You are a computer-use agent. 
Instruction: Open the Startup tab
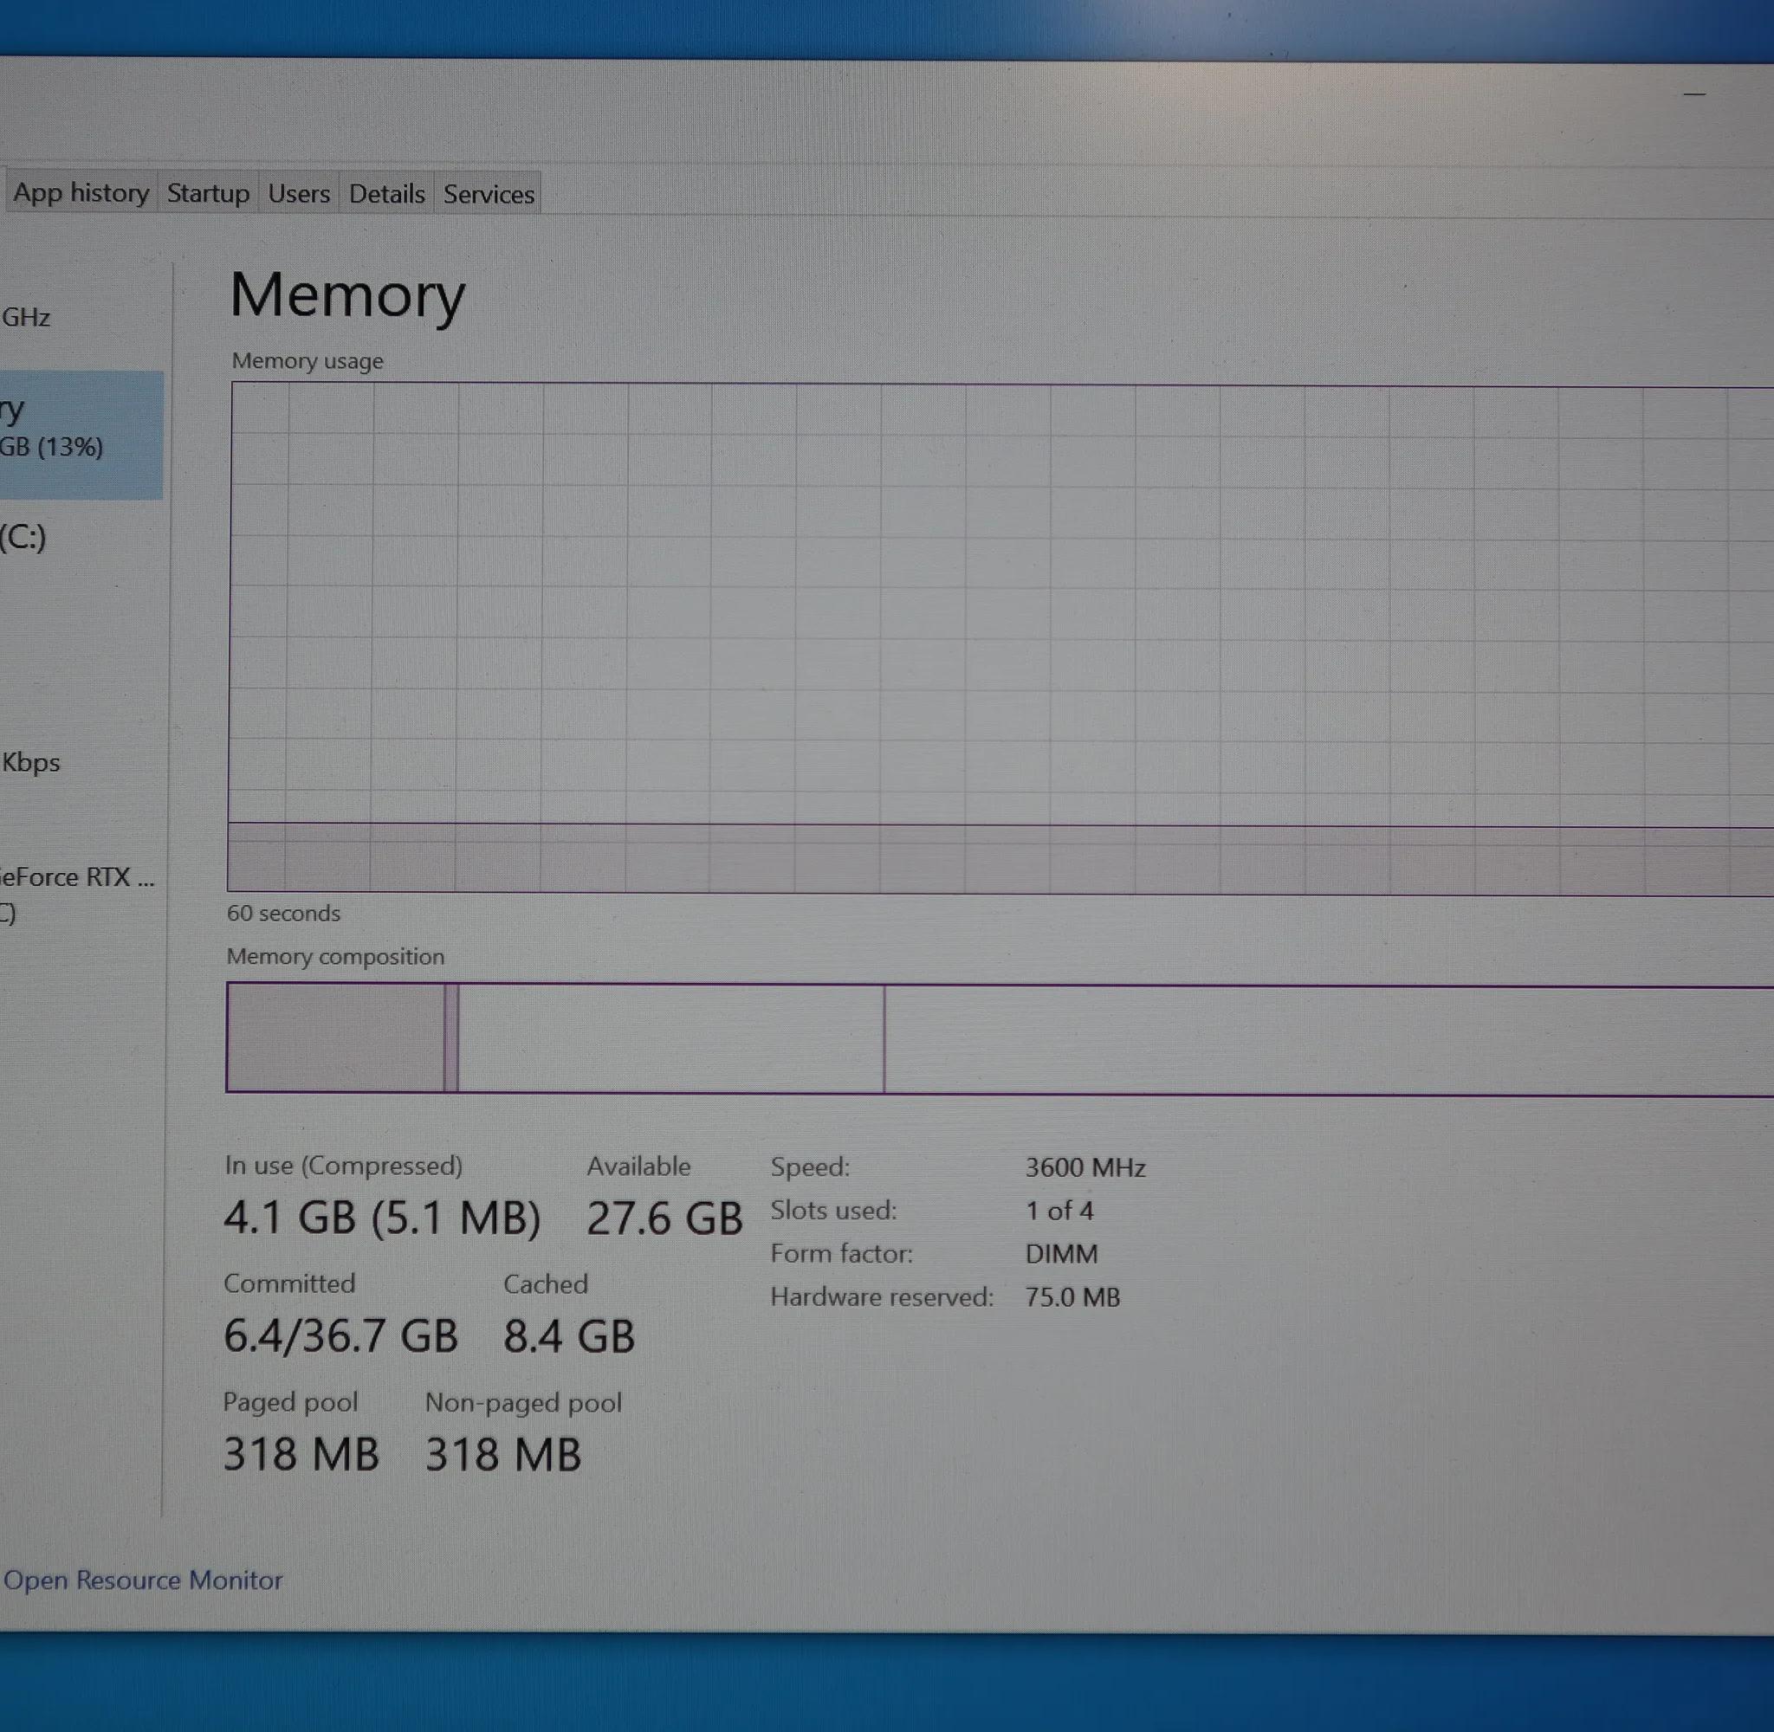pyautogui.click(x=207, y=194)
